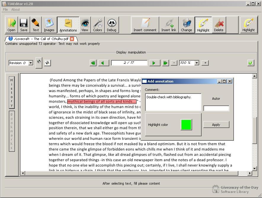The image size is (262, 198).
Task: Open the About menu
Action: tap(15, 9)
